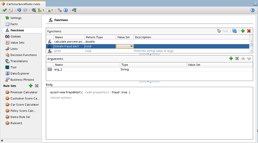258x143 pixels.
Task: Open help via blue question mark
Action: click(253, 10)
